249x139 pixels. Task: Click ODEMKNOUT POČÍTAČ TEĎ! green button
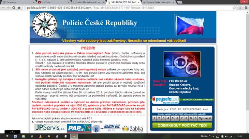pyautogui.click(x=182, y=125)
